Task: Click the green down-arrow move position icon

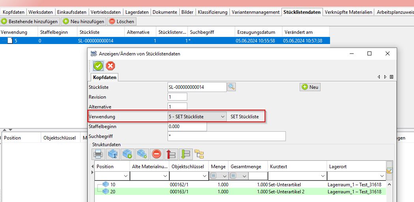Action: coord(185,154)
